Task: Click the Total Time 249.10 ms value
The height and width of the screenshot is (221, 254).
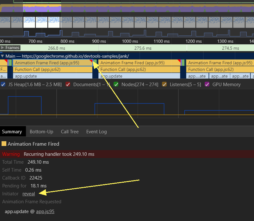Action: [38, 162]
